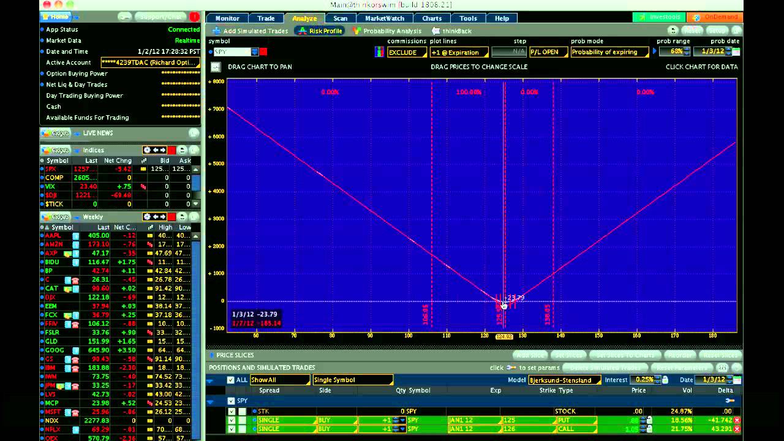Click the red alert icon beside Support/Chat
The width and height of the screenshot is (784, 441).
195,17
